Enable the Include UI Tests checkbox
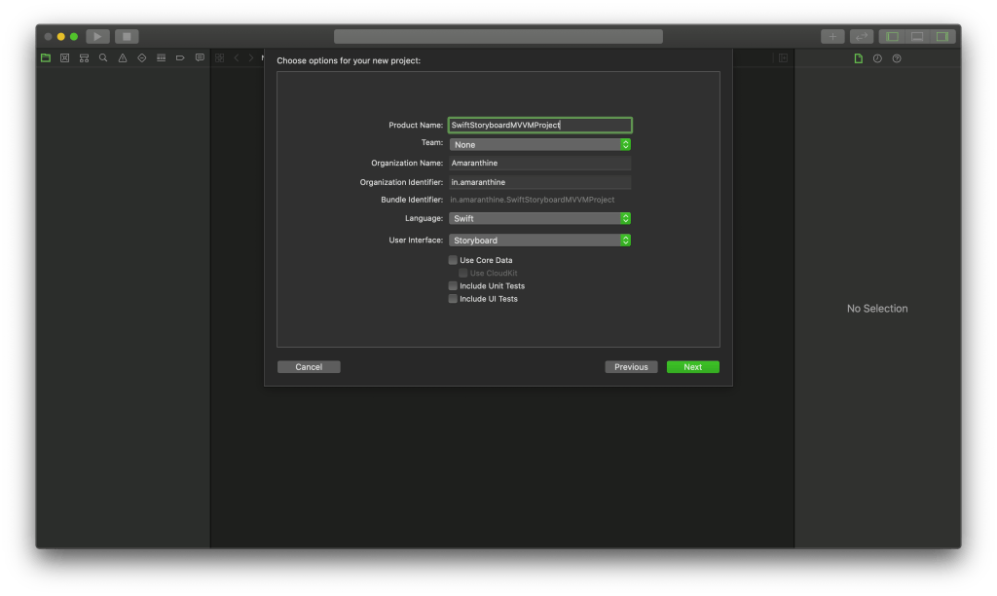 click(x=453, y=299)
